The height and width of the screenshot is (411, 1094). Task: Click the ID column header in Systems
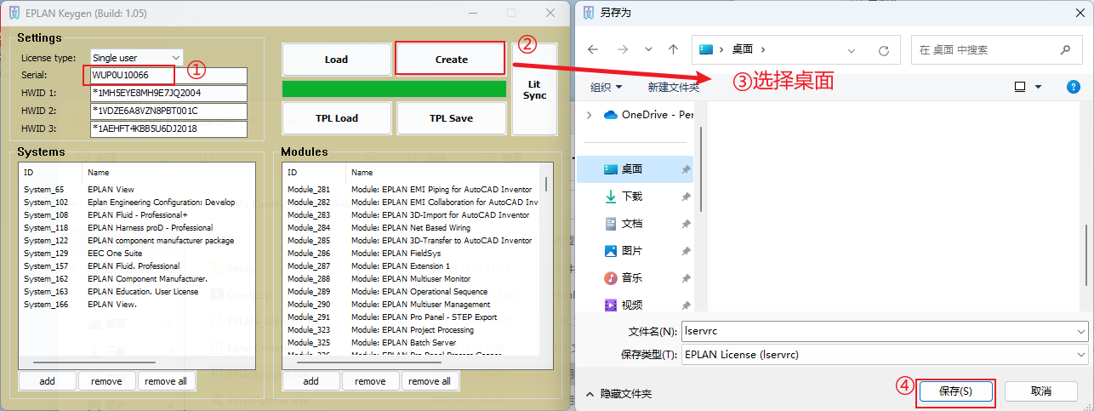[x=51, y=172]
